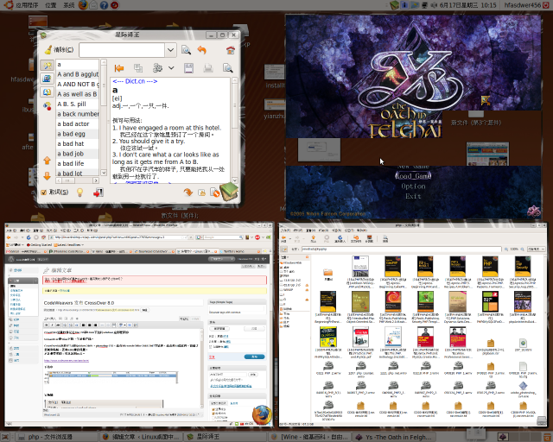Click the file browser location path field
Viewport: 553px width, 442px height.
tap(401, 249)
